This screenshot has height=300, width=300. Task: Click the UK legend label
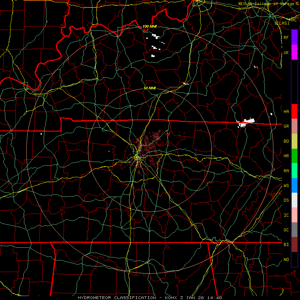[x=286, y=52]
